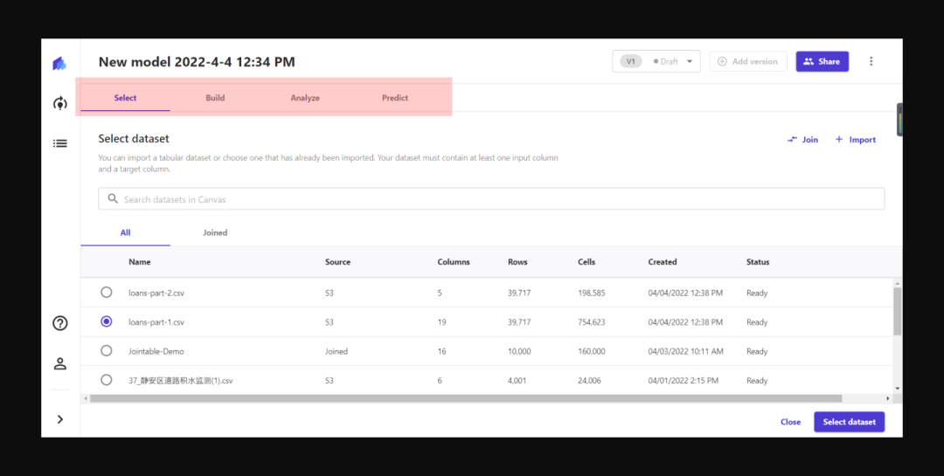The height and width of the screenshot is (476, 944).
Task: Click the Created column header
Action: click(x=663, y=262)
